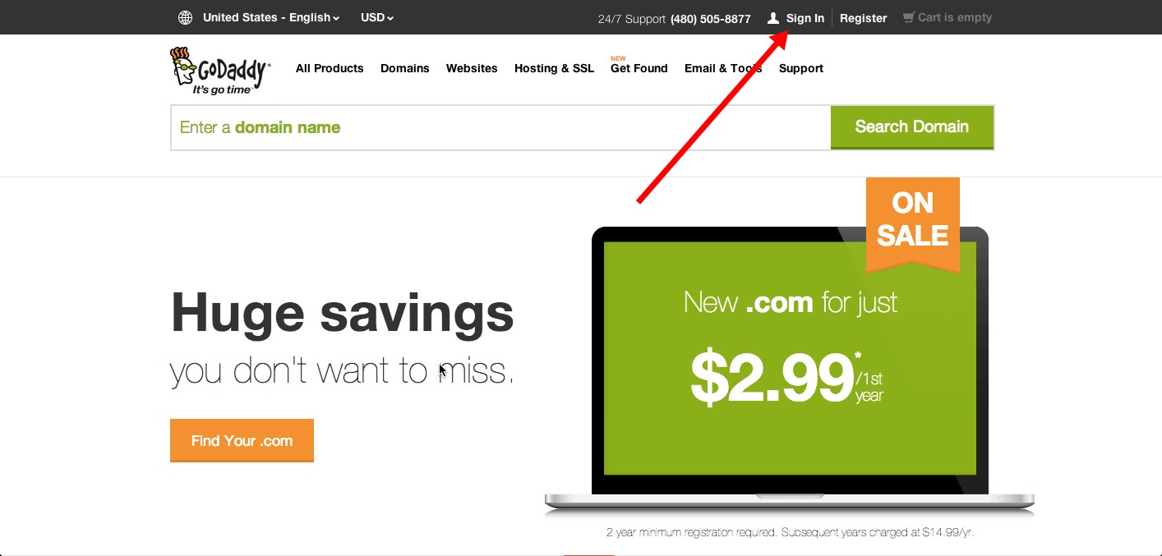Expand the United States - English dropdown

(x=271, y=17)
